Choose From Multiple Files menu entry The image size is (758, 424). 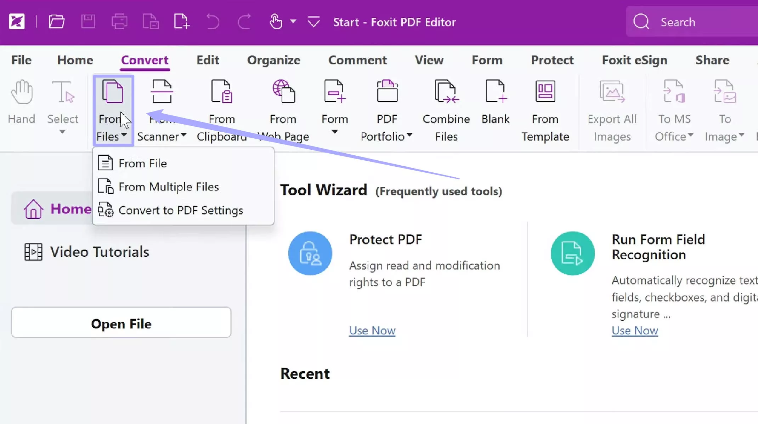point(183,187)
